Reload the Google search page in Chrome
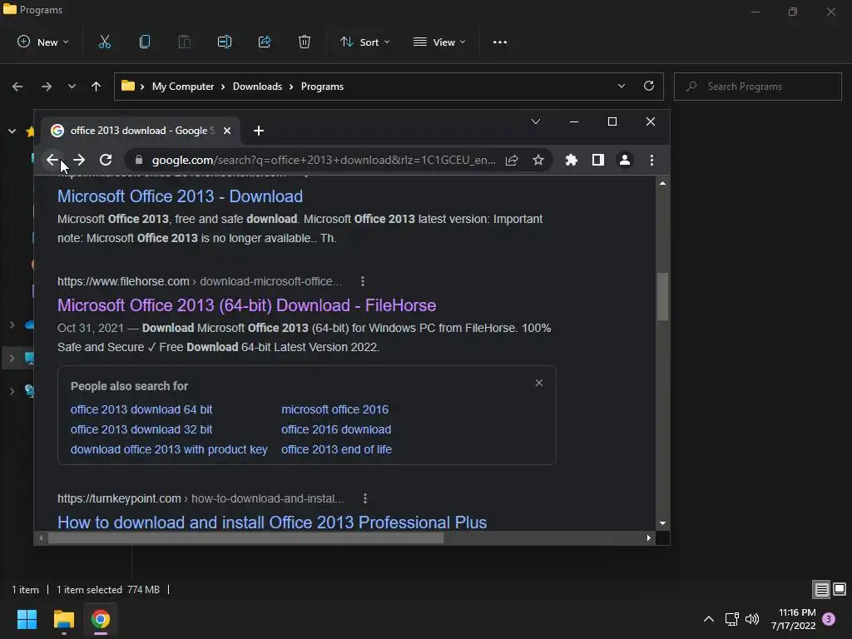852x639 pixels. [106, 160]
